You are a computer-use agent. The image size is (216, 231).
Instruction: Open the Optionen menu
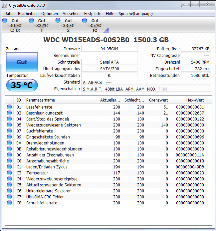tap(50, 14)
